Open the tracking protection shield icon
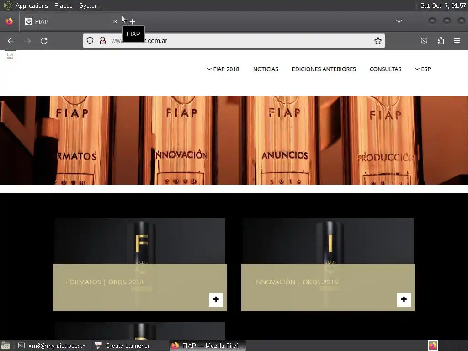This screenshot has height=351, width=468. pyautogui.click(x=90, y=41)
